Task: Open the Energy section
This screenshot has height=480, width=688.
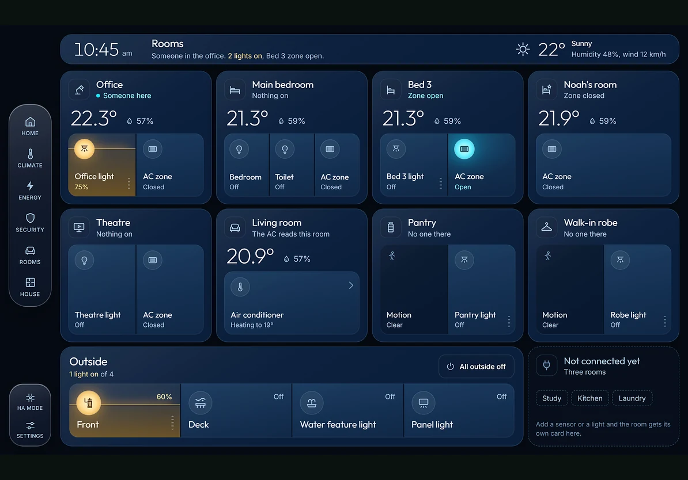Action: click(x=30, y=191)
